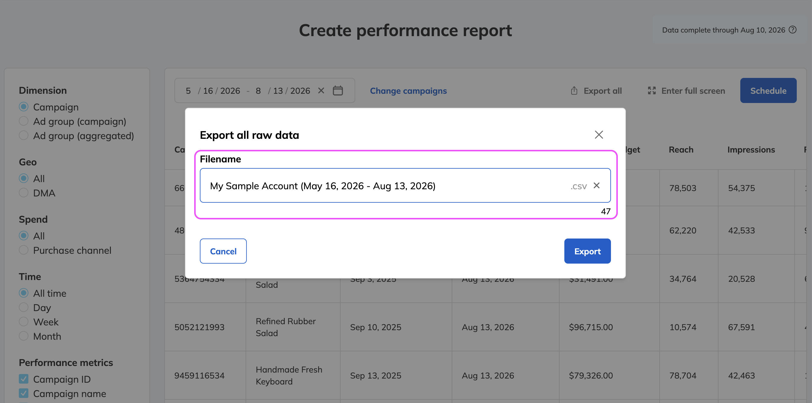Select All under Geo

tap(23, 178)
